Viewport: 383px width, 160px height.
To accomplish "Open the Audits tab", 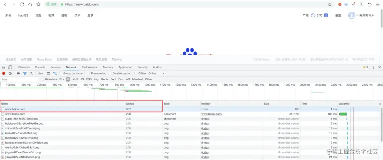I will [157, 67].
